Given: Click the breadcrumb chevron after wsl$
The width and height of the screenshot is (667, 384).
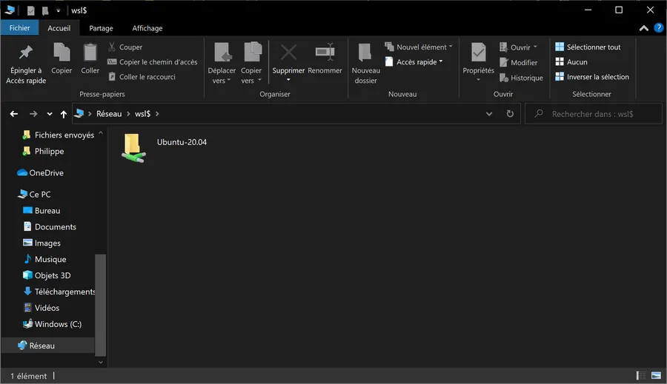Looking at the screenshot, I should coord(157,114).
